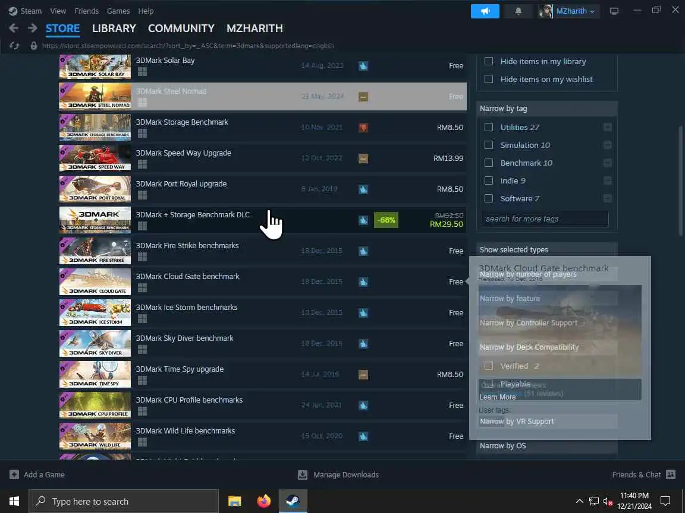Image resolution: width=685 pixels, height=513 pixels.
Task: Open the View menu
Action: pyautogui.click(x=58, y=11)
